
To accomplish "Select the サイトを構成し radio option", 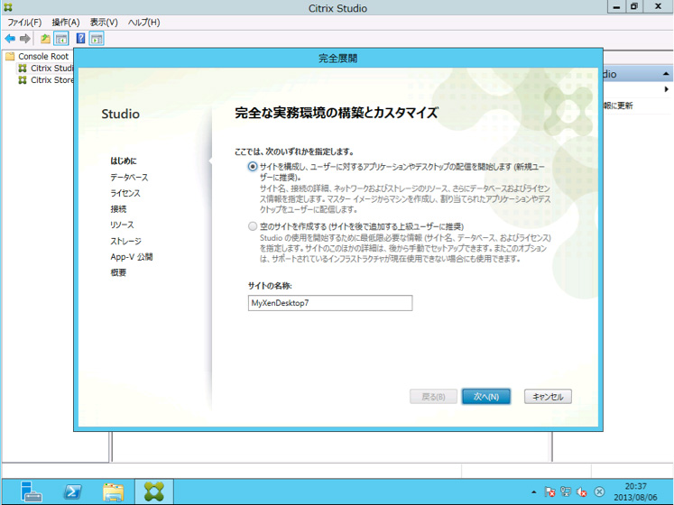I will (x=253, y=166).
